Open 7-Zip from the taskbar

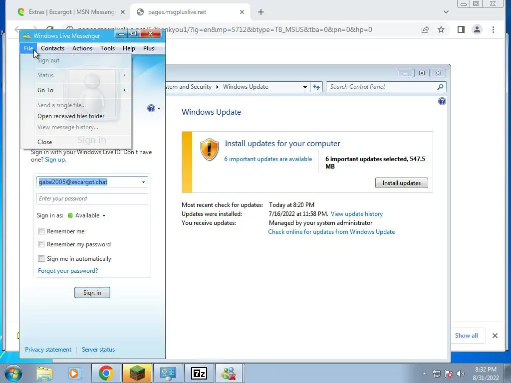(199, 373)
